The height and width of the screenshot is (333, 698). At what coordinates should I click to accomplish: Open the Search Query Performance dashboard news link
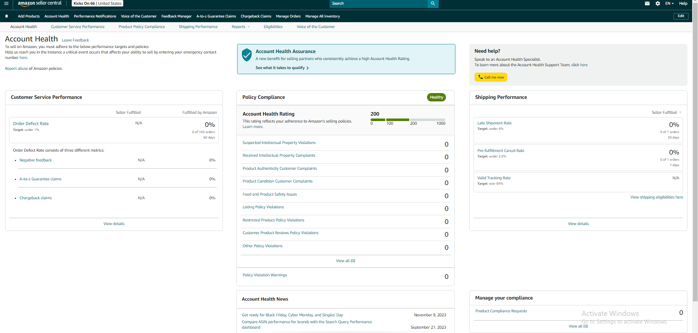(307, 325)
